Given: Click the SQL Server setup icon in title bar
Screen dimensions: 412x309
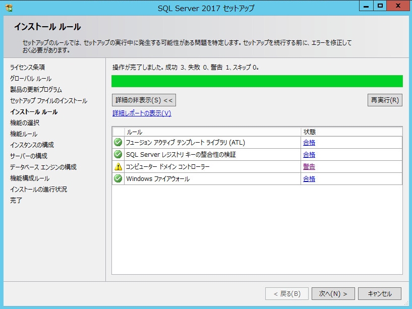Looking at the screenshot, I should point(7,6).
